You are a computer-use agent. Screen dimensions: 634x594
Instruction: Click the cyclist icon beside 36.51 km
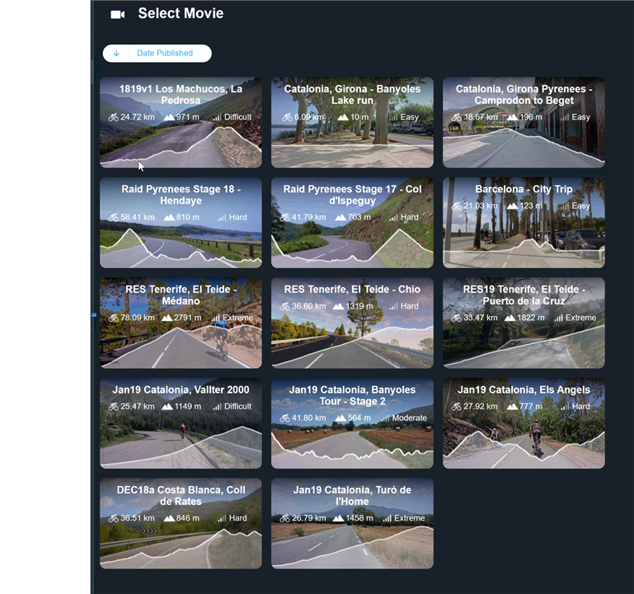[113, 518]
